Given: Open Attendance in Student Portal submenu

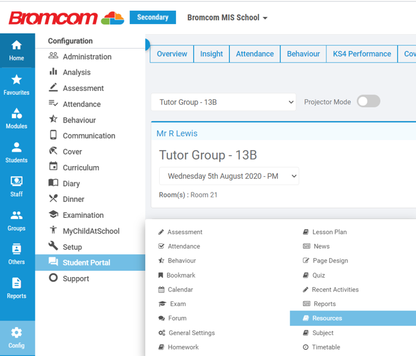Looking at the screenshot, I should coord(179,246).
